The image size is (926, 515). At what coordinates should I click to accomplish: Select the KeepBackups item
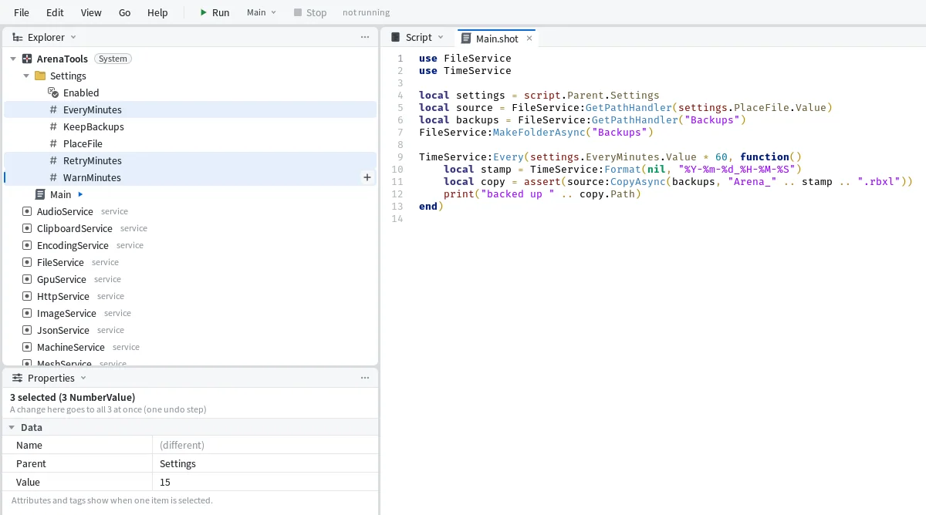coord(190,126)
